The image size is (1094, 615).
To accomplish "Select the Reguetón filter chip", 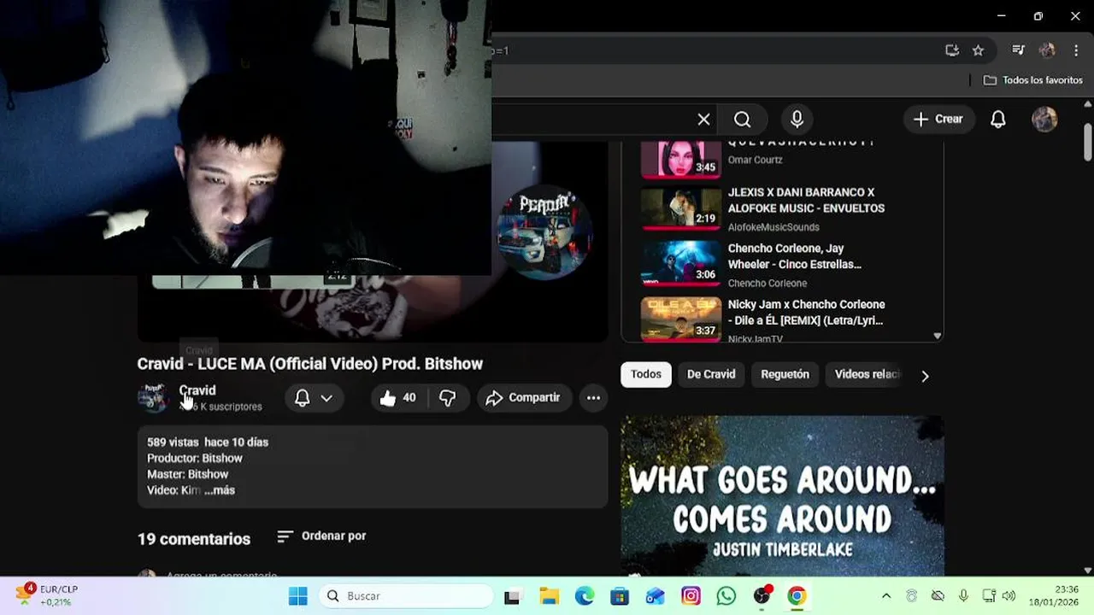I will (785, 374).
